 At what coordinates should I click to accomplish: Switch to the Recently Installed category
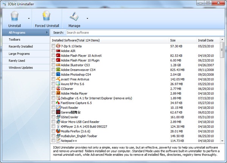(x=21, y=46)
